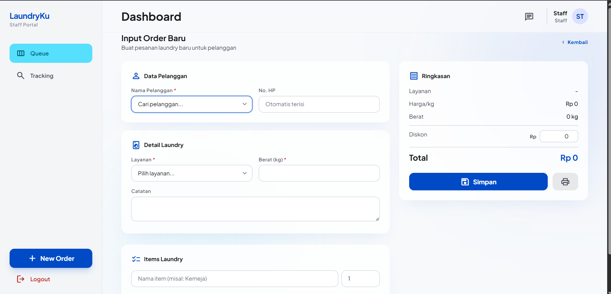Screen dimensions: 611x294
Task: Click the Queue columns icon in sidebar
Action: point(21,53)
